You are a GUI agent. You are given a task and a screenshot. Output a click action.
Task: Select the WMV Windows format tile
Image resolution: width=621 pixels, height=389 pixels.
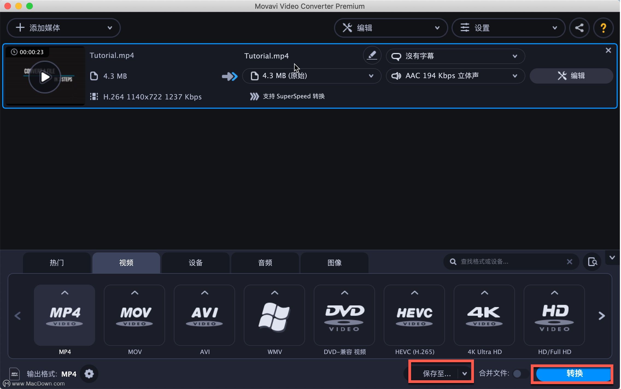point(274,315)
